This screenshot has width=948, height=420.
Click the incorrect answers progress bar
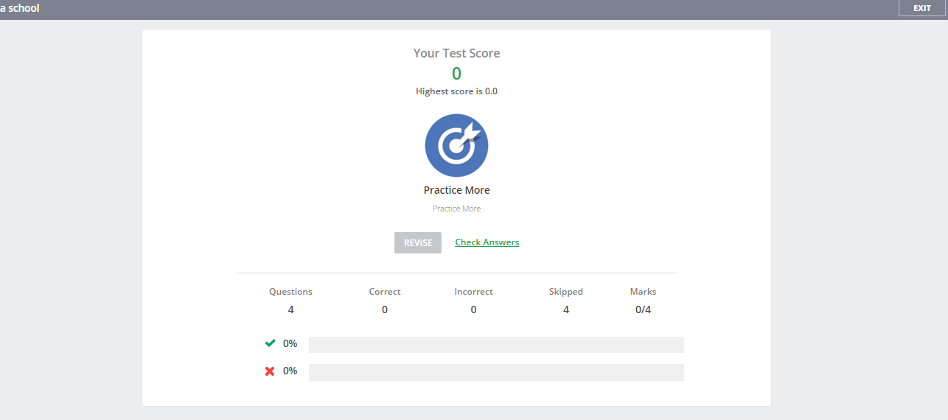click(496, 372)
